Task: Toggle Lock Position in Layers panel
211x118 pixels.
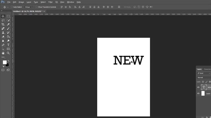Action: point(210,82)
